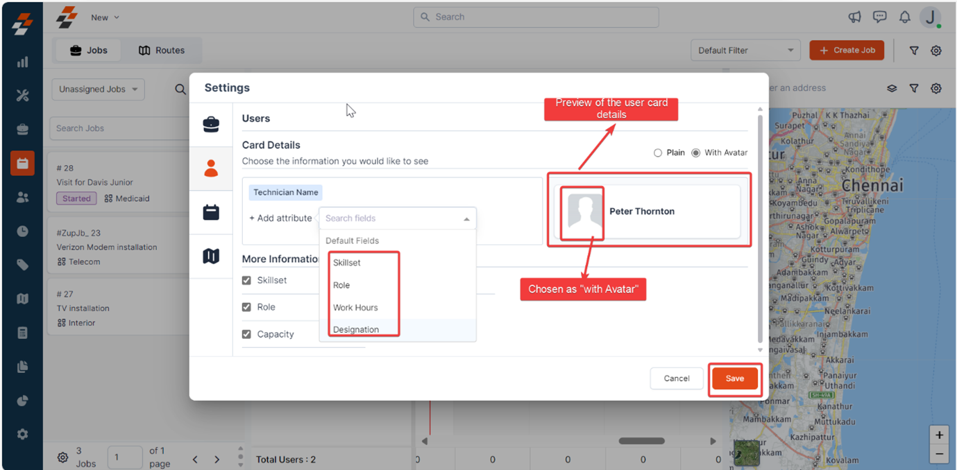Image resolution: width=957 pixels, height=470 pixels.
Task: Toggle the Capacity checkbox
Action: [x=246, y=334]
